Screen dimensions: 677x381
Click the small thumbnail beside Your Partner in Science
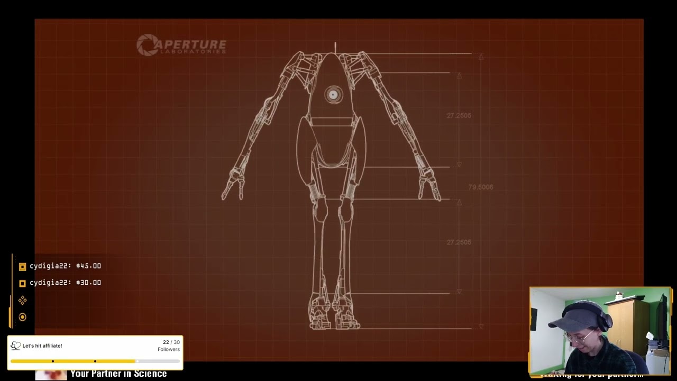(x=51, y=375)
